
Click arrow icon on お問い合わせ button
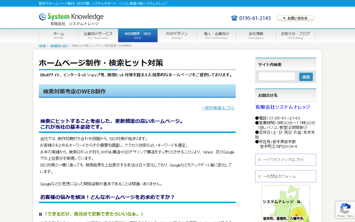[284, 18]
